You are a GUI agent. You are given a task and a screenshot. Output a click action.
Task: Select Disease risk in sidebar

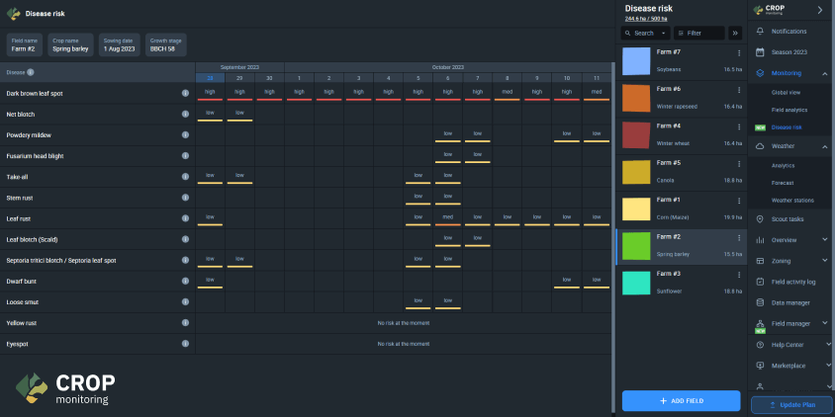[x=787, y=127]
